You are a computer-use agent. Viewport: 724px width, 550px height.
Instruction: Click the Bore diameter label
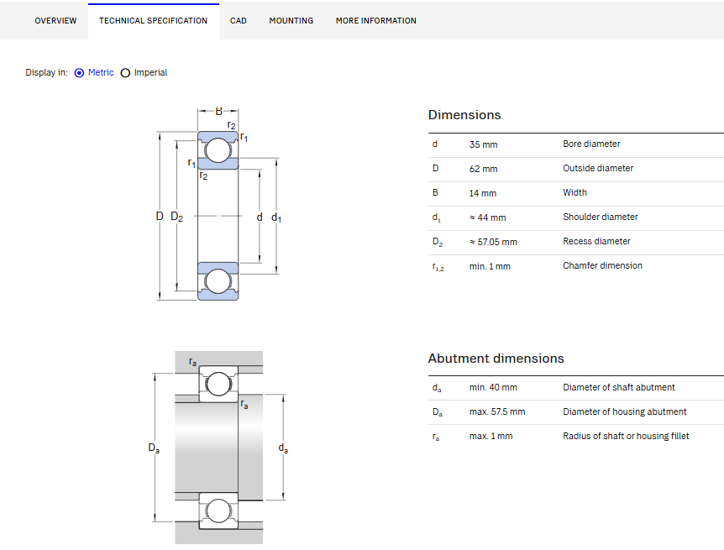[591, 144]
